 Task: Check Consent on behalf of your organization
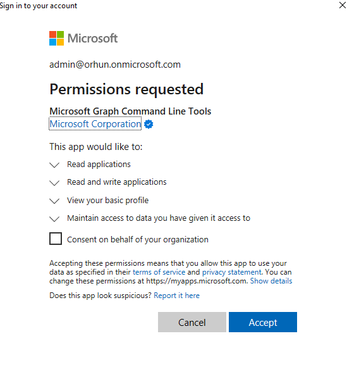56,239
